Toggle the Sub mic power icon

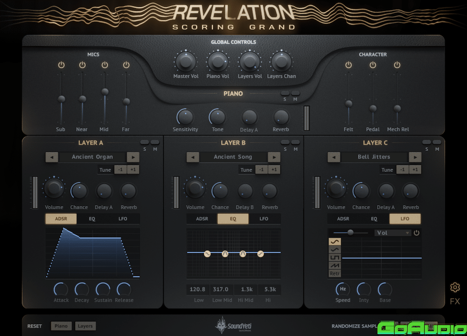(x=62, y=65)
